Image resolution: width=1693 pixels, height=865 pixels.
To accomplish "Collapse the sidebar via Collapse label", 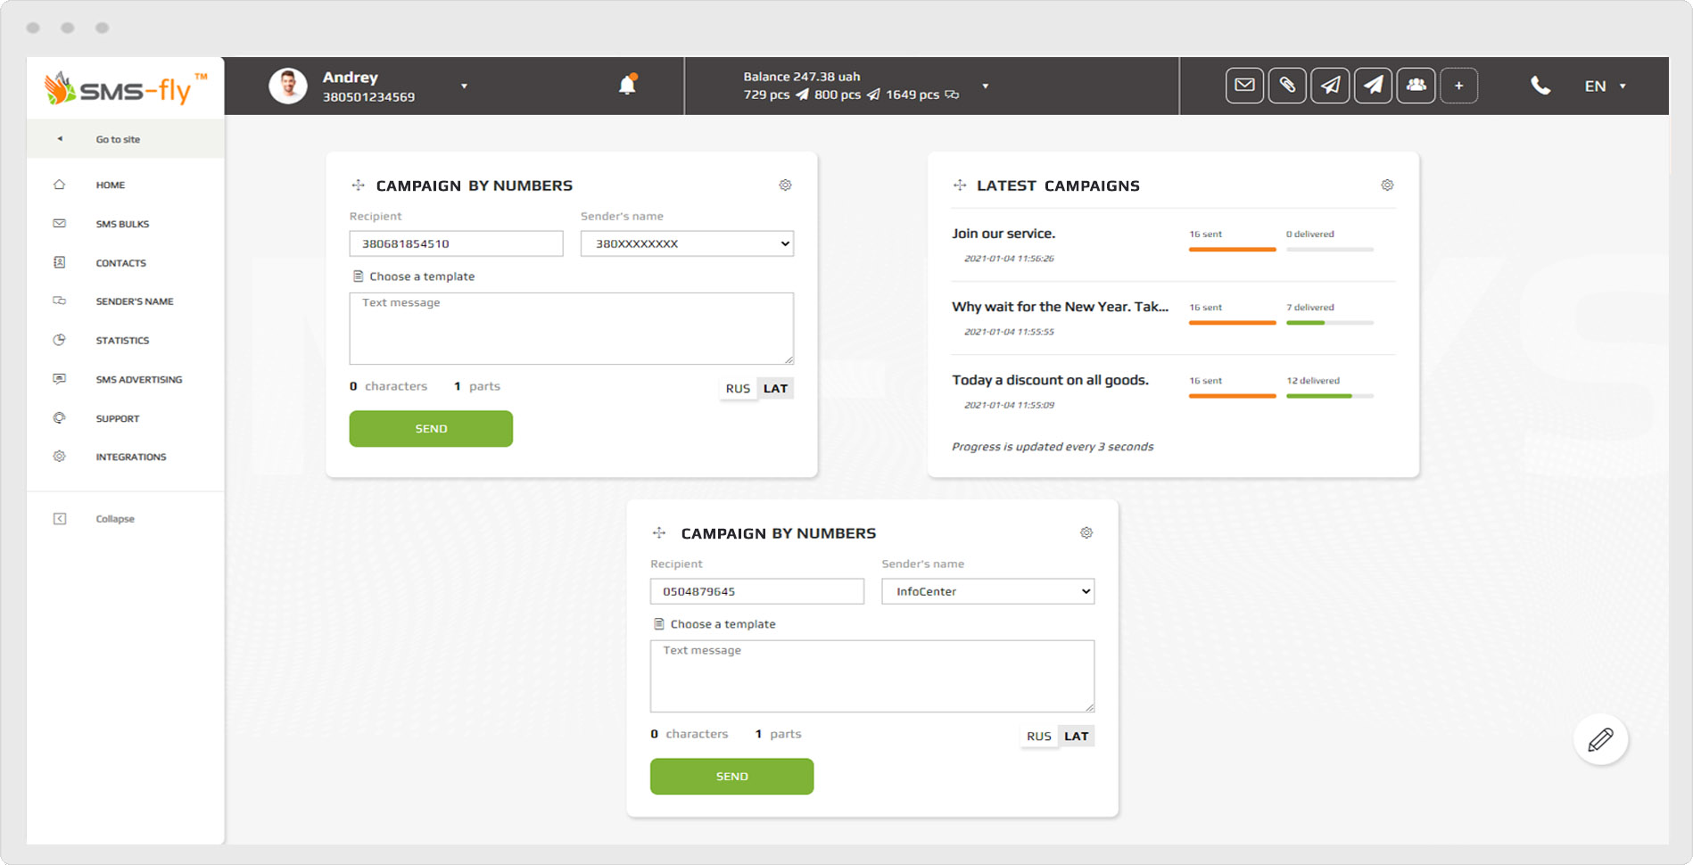I will click(x=115, y=519).
